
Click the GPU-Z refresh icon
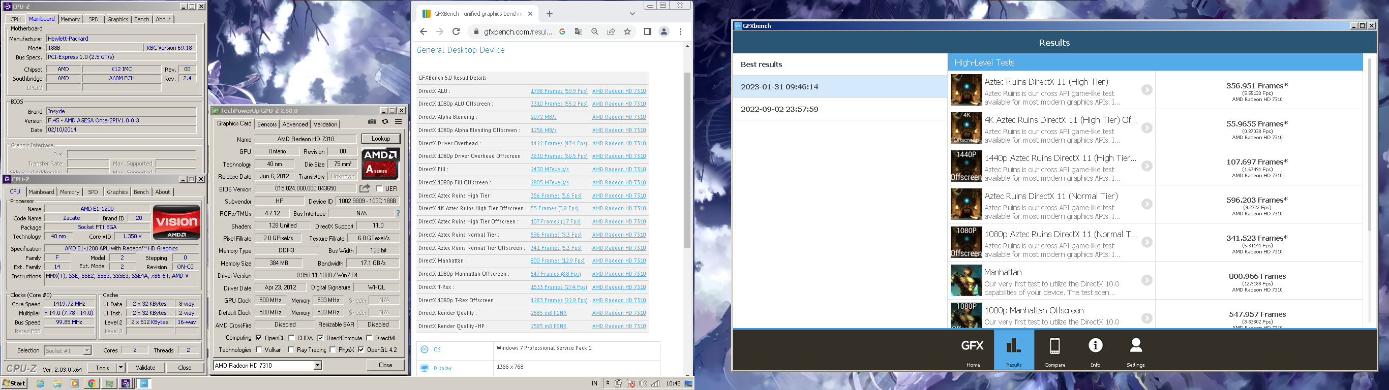tap(385, 122)
